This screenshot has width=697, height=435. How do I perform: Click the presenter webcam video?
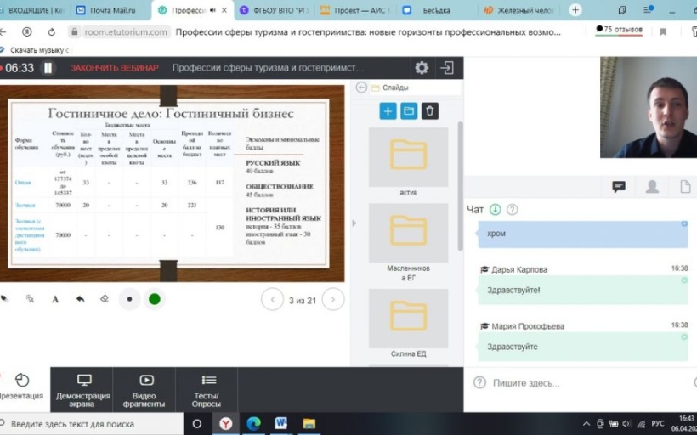click(648, 107)
